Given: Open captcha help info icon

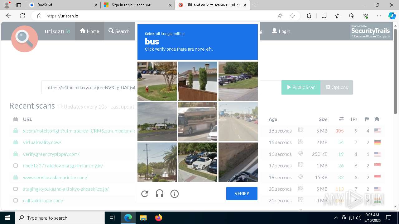Looking at the screenshot, I should [175, 194].
